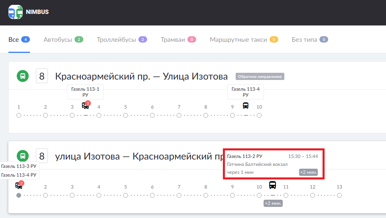Click the bus cluster icon at first stop
This screenshot has width=386, height=218.
coord(19,185)
